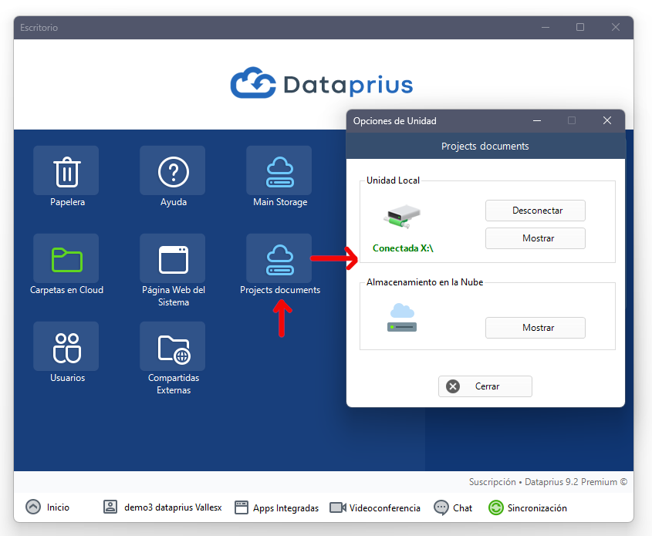This screenshot has width=652, height=536.
Task: Open Carpetas en Cloud folder icon
Action: [66, 259]
